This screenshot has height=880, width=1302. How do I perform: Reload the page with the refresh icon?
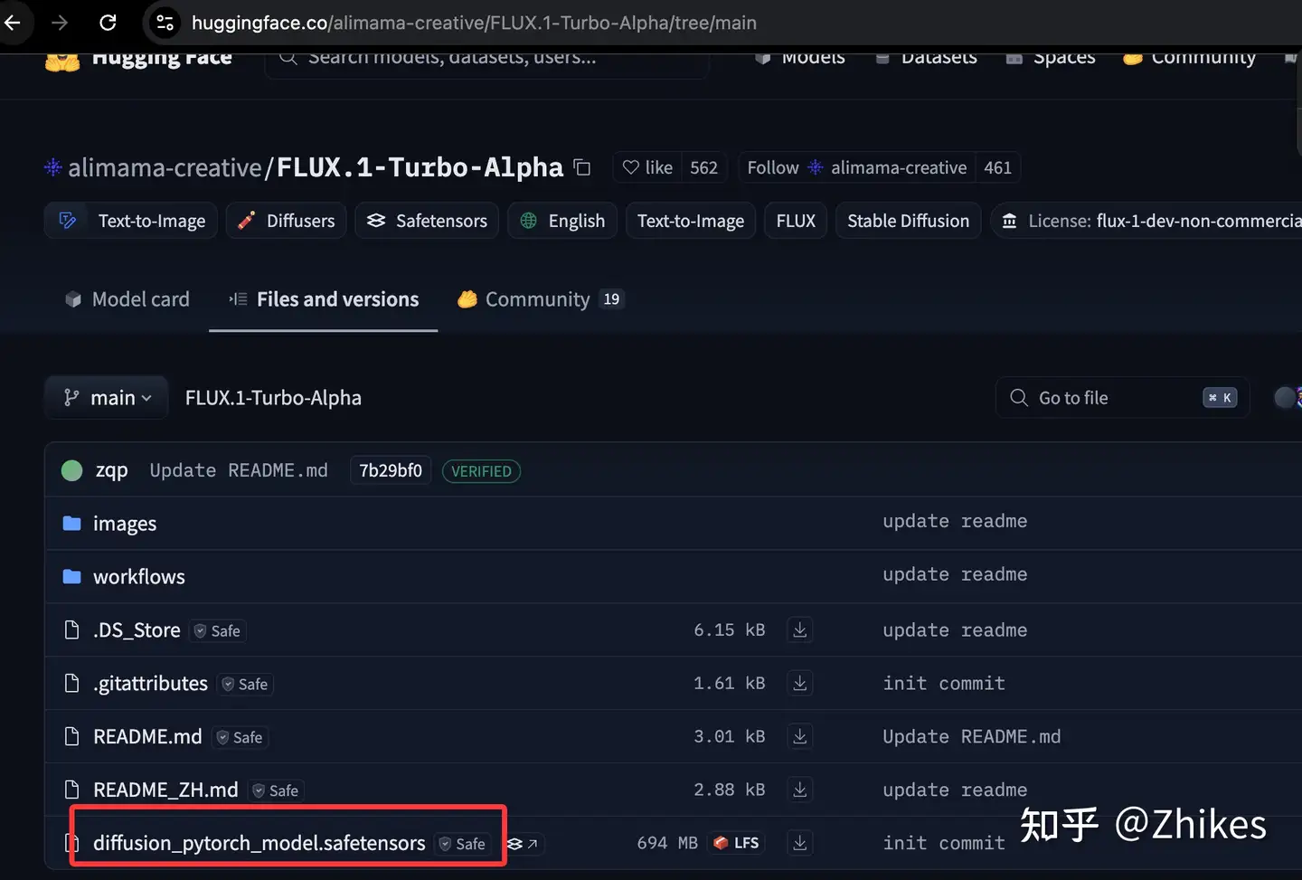tap(108, 23)
